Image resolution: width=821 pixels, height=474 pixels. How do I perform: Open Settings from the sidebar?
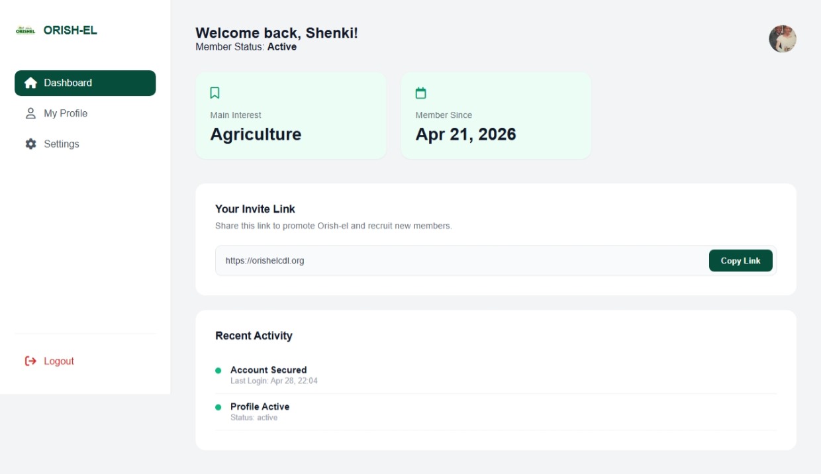point(62,144)
